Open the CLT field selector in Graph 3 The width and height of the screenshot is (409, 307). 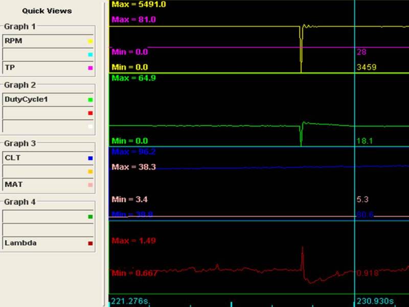click(45, 158)
